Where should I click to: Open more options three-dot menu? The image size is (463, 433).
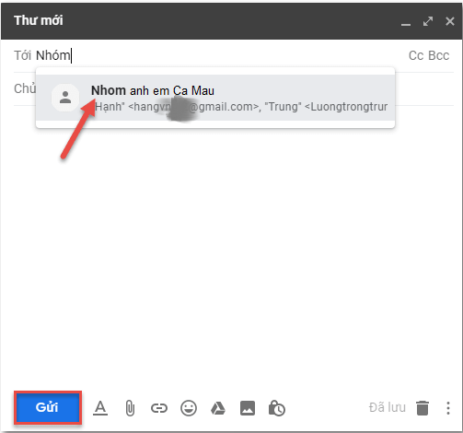click(x=448, y=408)
